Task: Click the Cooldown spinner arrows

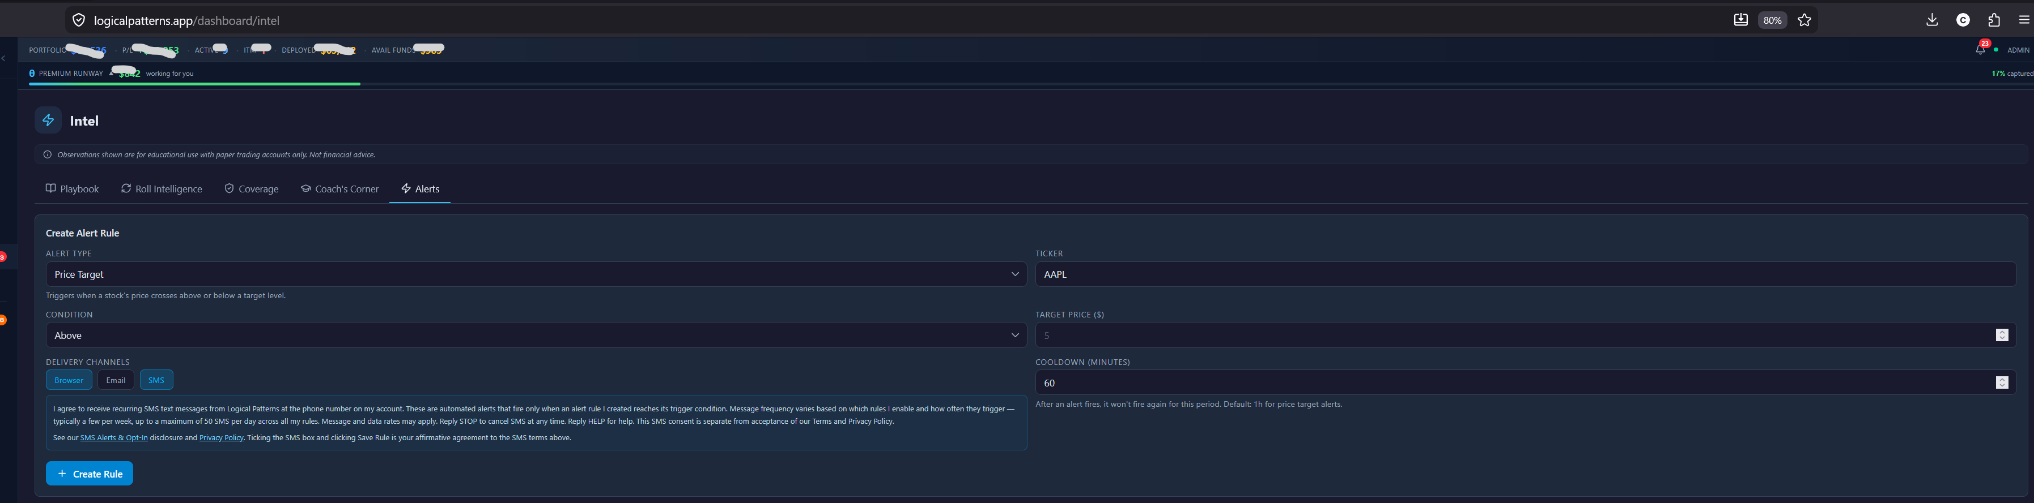Action: 2002,382
